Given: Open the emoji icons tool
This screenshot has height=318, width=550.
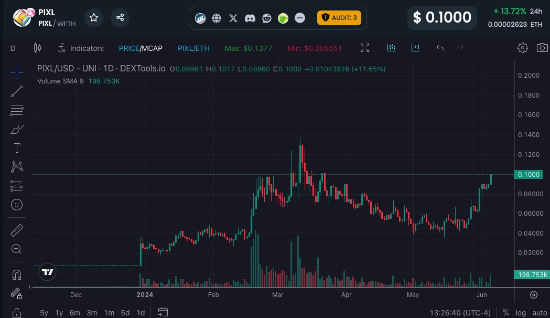Looking at the screenshot, I should pos(16,205).
